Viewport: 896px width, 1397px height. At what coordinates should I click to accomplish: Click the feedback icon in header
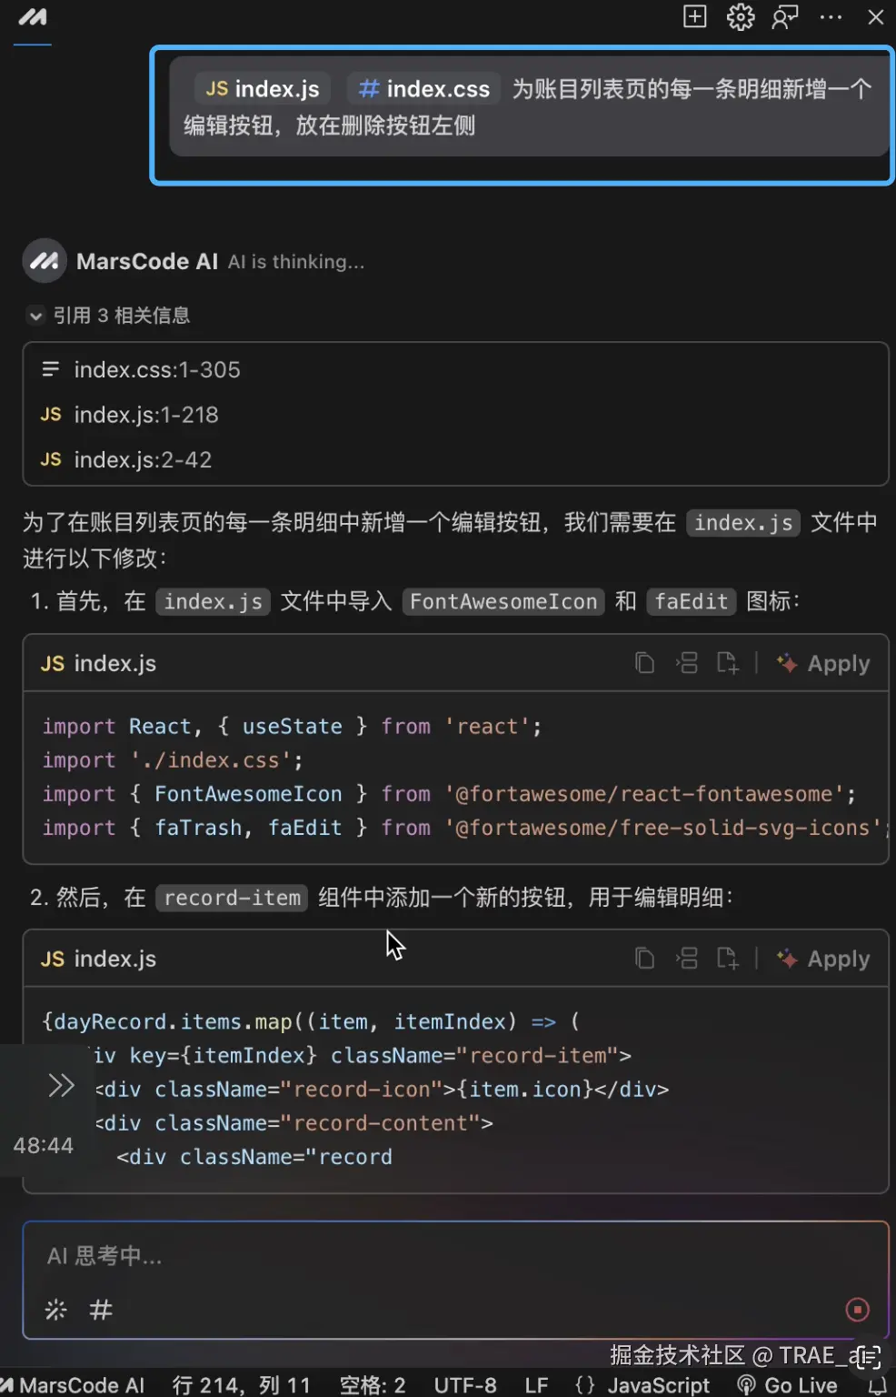785,17
